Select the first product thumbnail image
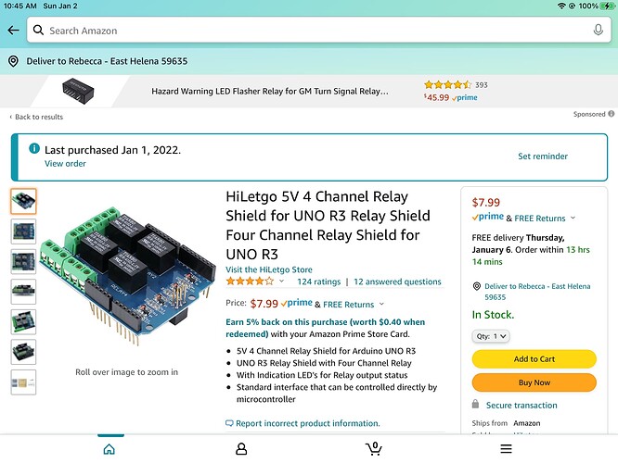 [x=23, y=201]
